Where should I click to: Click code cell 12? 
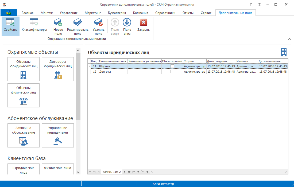(95, 72)
